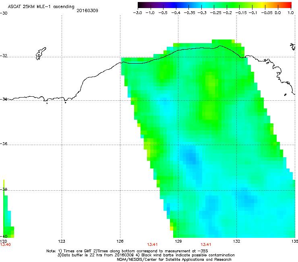Click the -38 latitude label
The width and height of the screenshot is (298, 262).
click(x=4, y=189)
